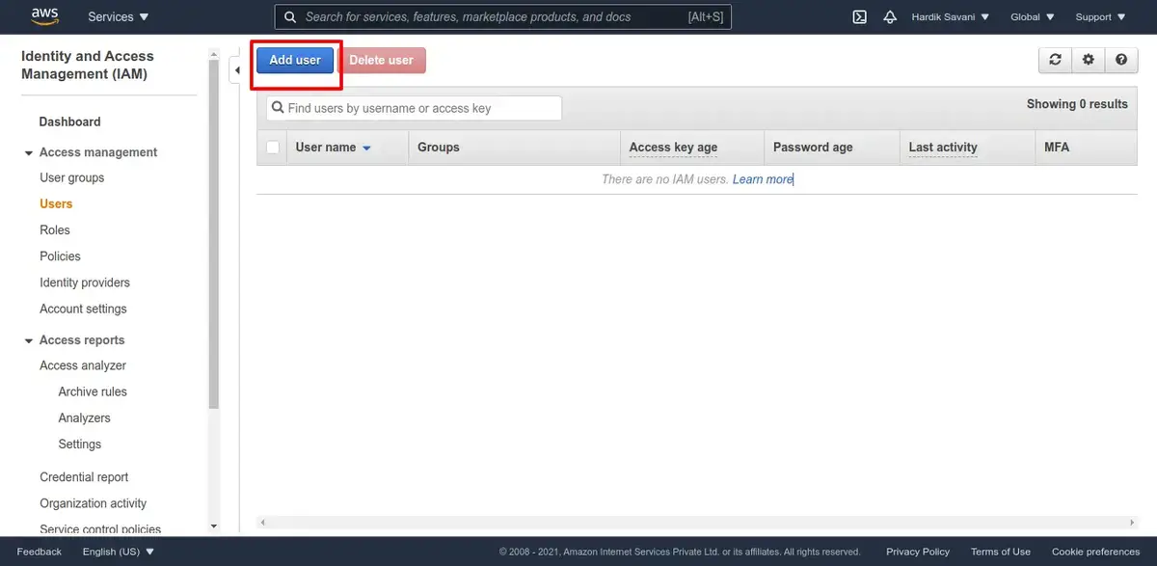Screen dimensions: 1157x566
Task: Open Analyzers under Access analyzer
Action: (84, 418)
